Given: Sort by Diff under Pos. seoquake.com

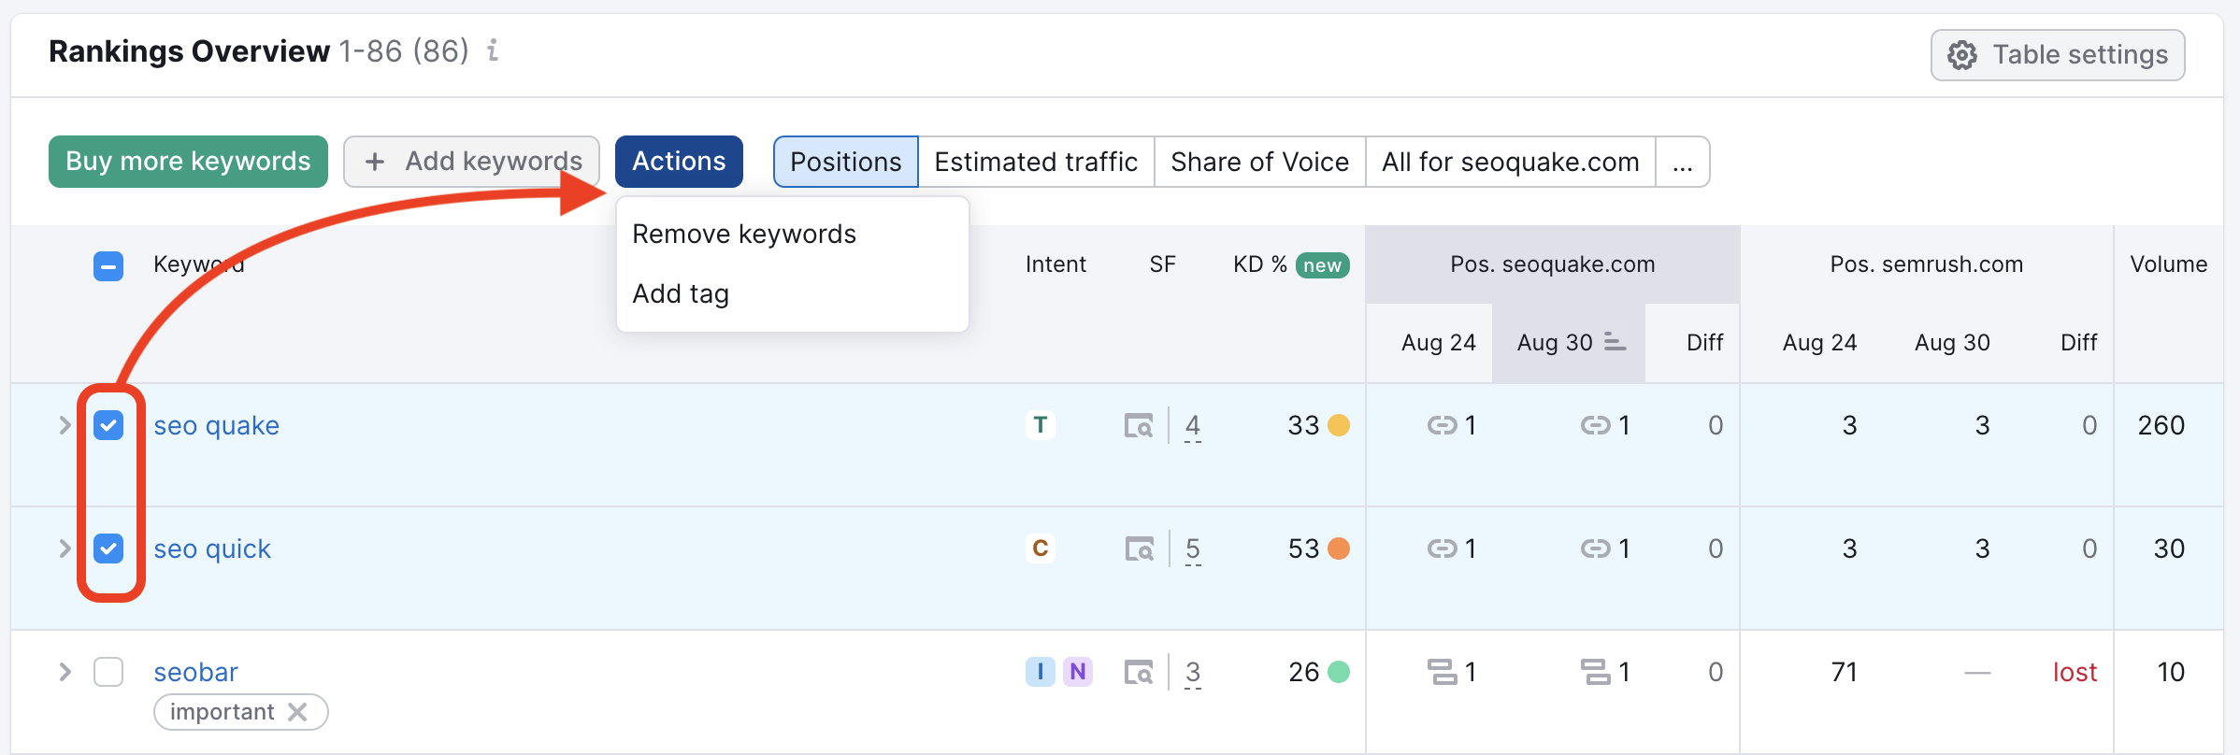Looking at the screenshot, I should pyautogui.click(x=1704, y=343).
